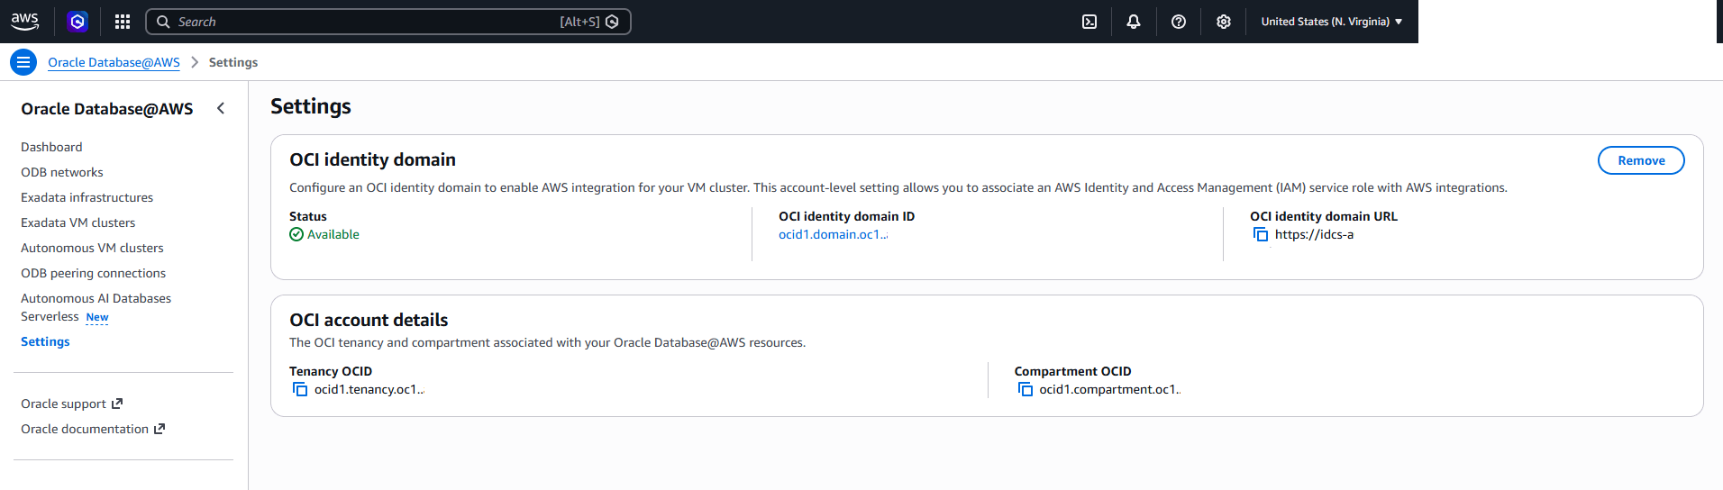1723x490 pixels.
Task: Open the Oracle documentation link
Action: 93,429
